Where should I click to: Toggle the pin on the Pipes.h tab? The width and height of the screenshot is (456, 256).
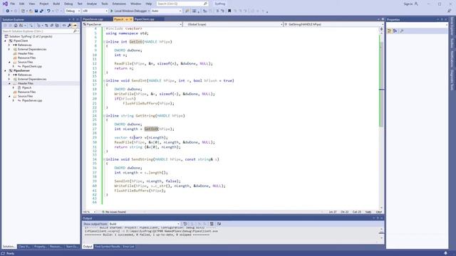[x=127, y=19]
